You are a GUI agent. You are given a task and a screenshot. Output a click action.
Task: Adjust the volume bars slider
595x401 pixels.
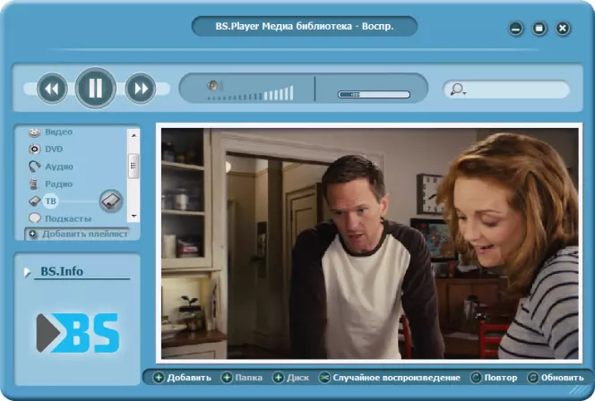coord(250,94)
